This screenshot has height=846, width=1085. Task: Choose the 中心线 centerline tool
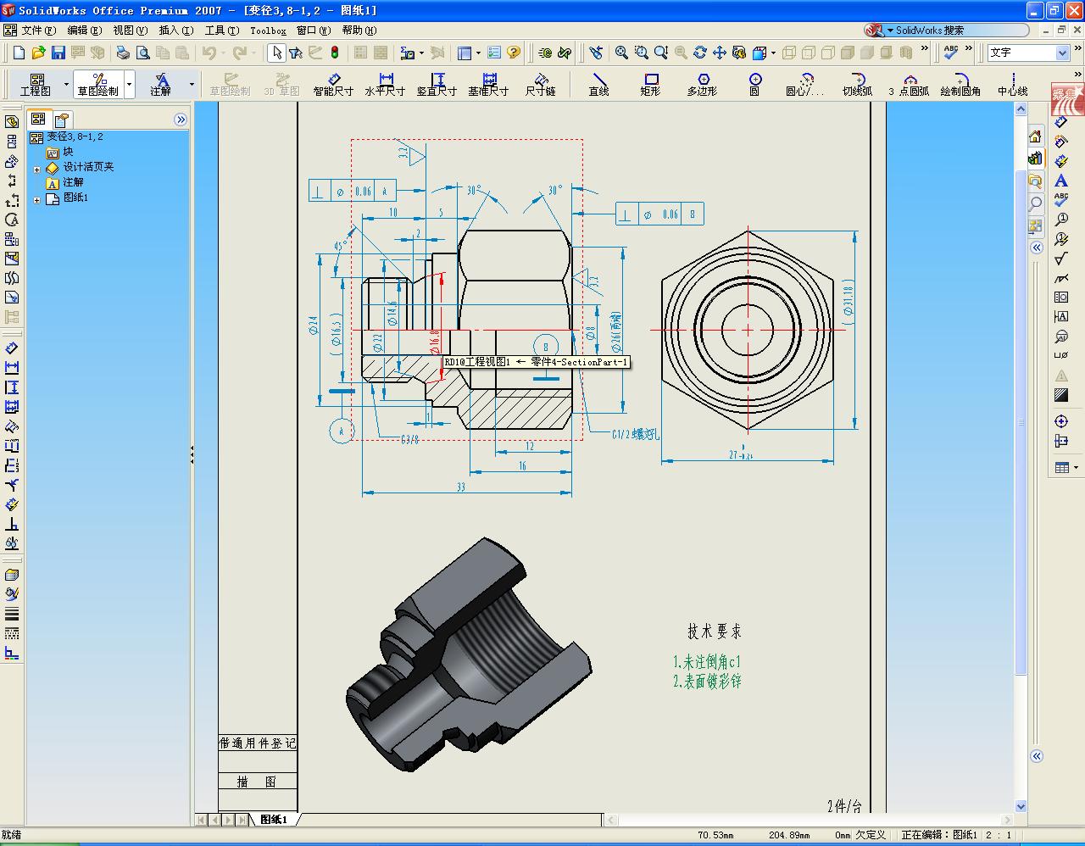coord(1012,84)
